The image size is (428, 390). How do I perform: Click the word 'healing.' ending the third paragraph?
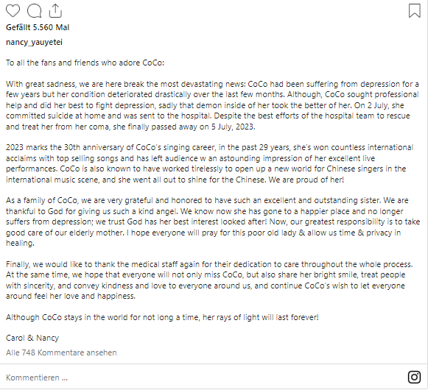(20, 243)
